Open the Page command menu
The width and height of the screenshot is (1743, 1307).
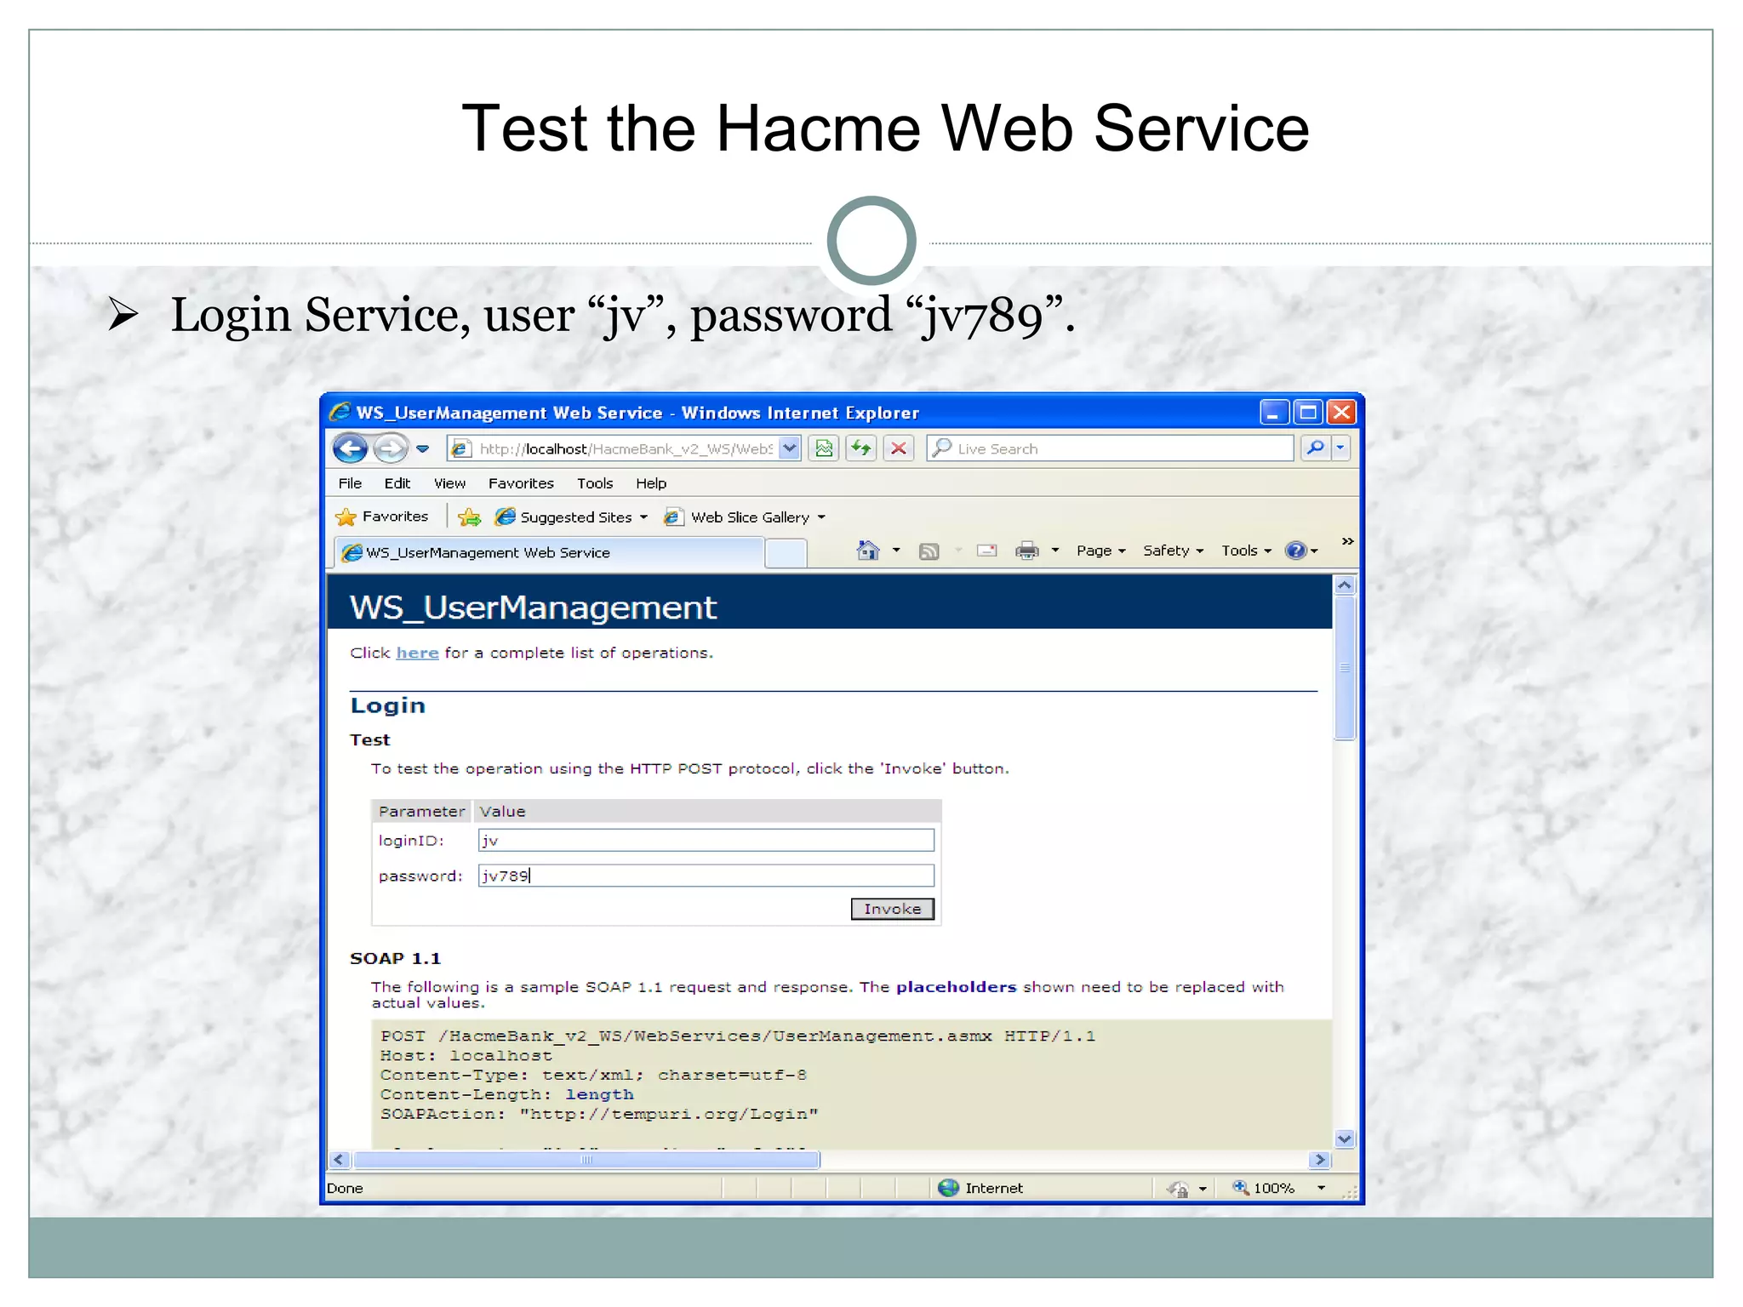coord(1100,551)
